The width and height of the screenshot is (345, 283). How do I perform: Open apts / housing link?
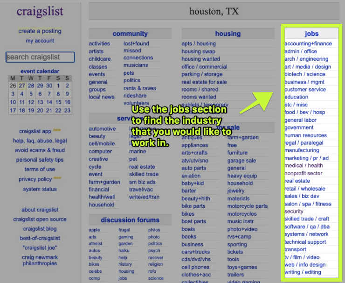pyautogui.click(x=199, y=43)
